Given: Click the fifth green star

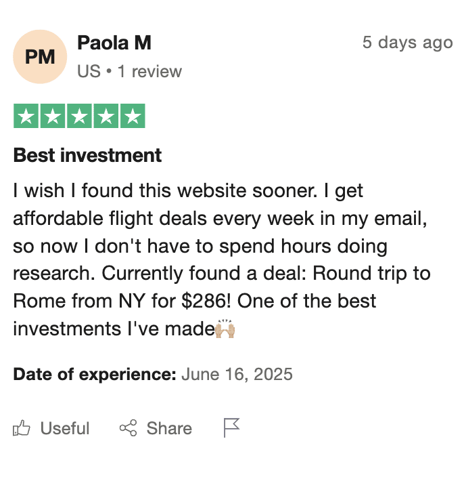Looking at the screenshot, I should [133, 116].
